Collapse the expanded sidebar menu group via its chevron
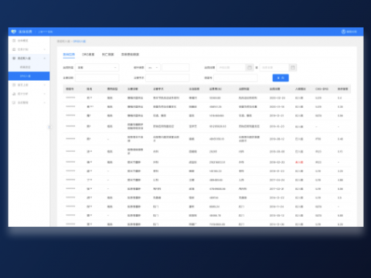 point(45,59)
